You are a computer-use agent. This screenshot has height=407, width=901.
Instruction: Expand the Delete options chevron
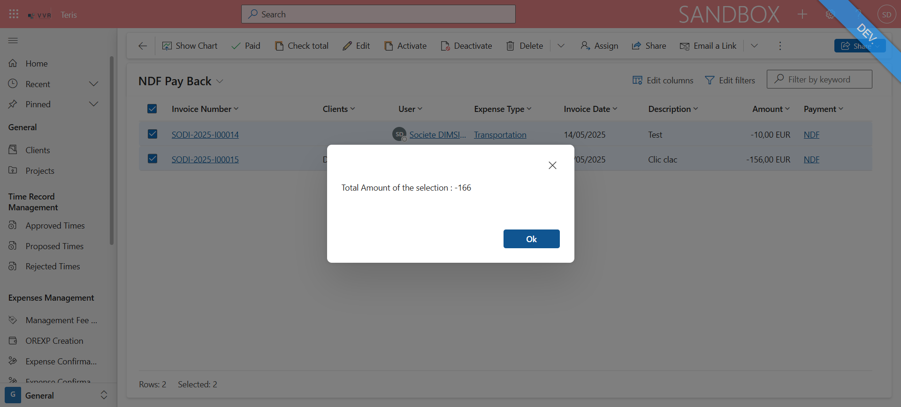[561, 46]
